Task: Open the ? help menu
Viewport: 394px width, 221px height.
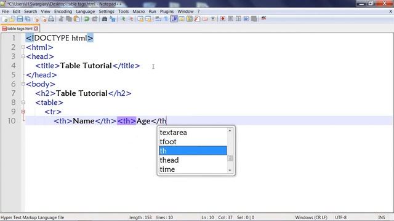Action: tap(198, 12)
